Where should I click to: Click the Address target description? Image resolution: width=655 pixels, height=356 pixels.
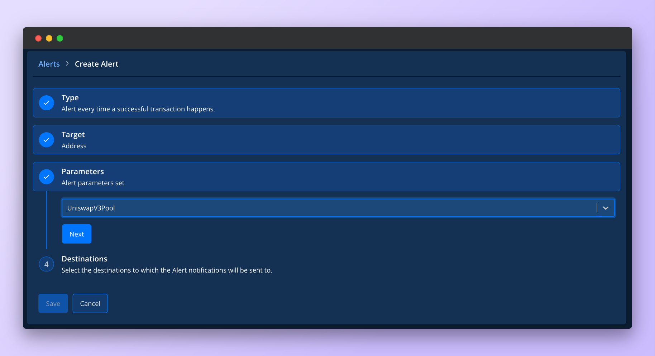click(x=74, y=146)
